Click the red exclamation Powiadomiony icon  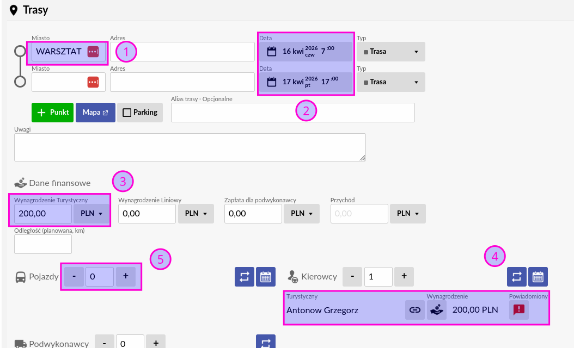click(x=519, y=310)
